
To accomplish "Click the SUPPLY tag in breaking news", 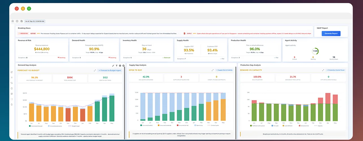I will (x=189, y=33).
